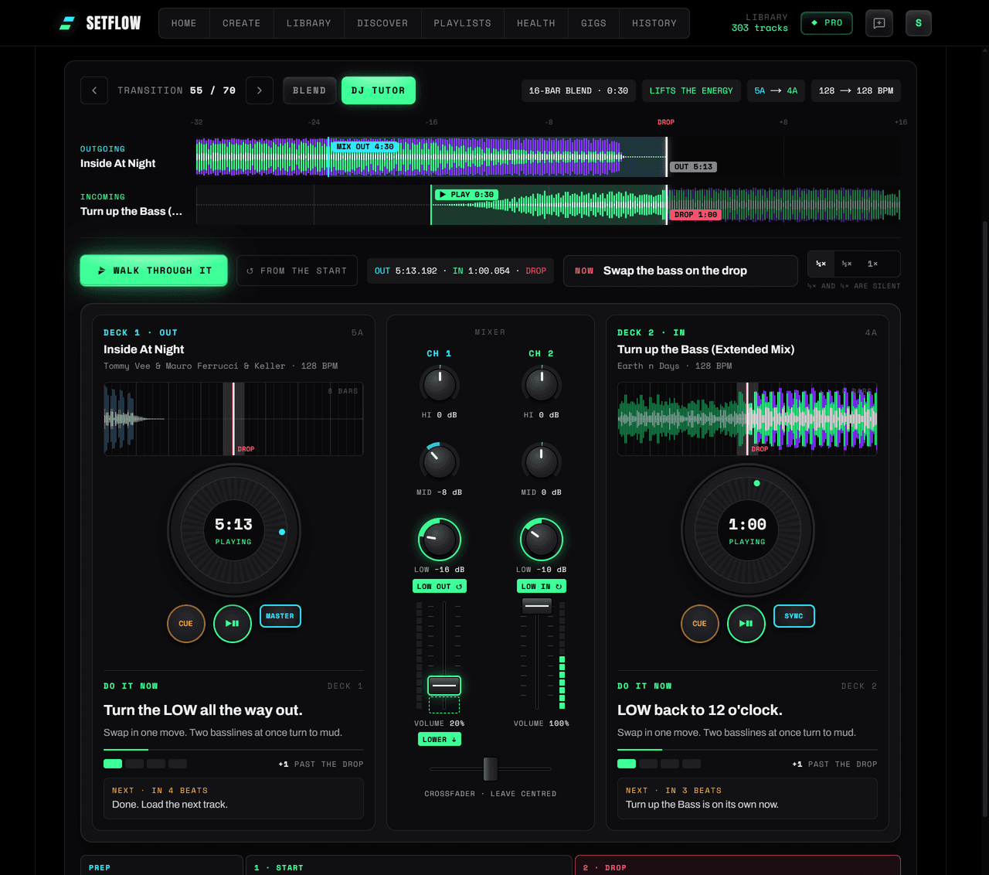The width and height of the screenshot is (989, 875).
Task: Open the PLAYLISTS nav tab
Action: [463, 23]
